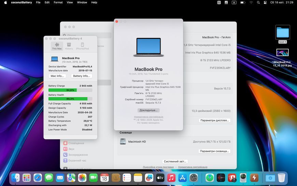
Task: Open Voice Memos in the dock
Action: (x=221, y=178)
